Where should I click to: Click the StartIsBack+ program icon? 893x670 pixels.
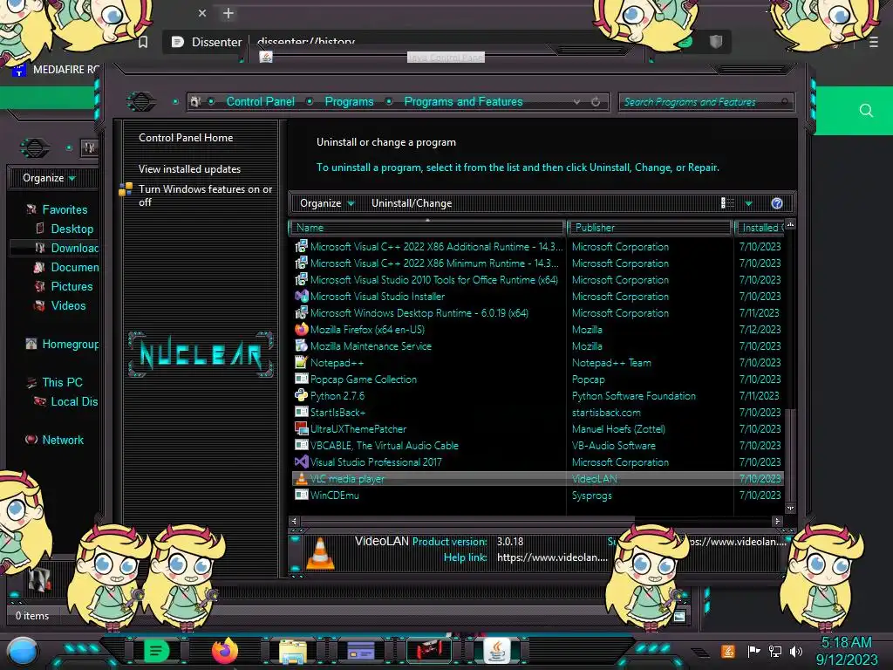301,412
